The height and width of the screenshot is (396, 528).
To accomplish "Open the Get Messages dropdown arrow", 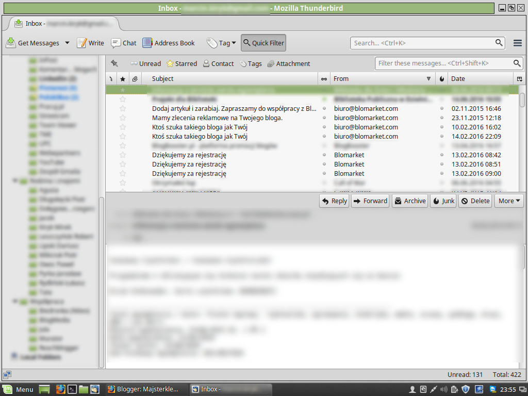I will click(x=67, y=43).
